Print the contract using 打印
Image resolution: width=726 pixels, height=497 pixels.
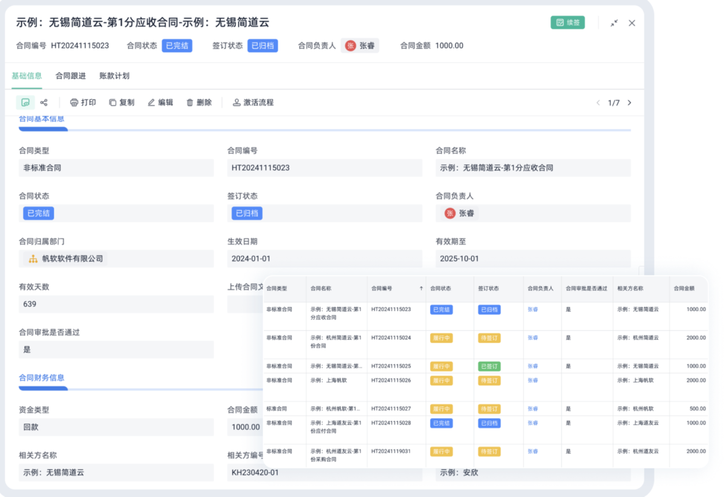(83, 103)
